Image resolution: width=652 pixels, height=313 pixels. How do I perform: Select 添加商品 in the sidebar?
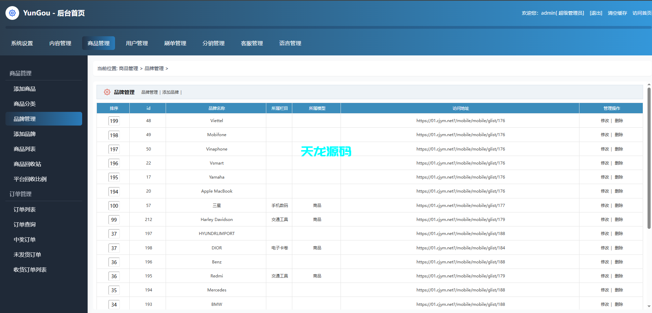pos(24,89)
